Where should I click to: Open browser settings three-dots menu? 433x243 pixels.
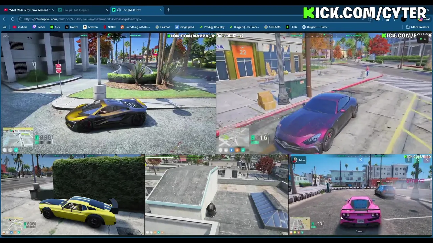coord(411,19)
